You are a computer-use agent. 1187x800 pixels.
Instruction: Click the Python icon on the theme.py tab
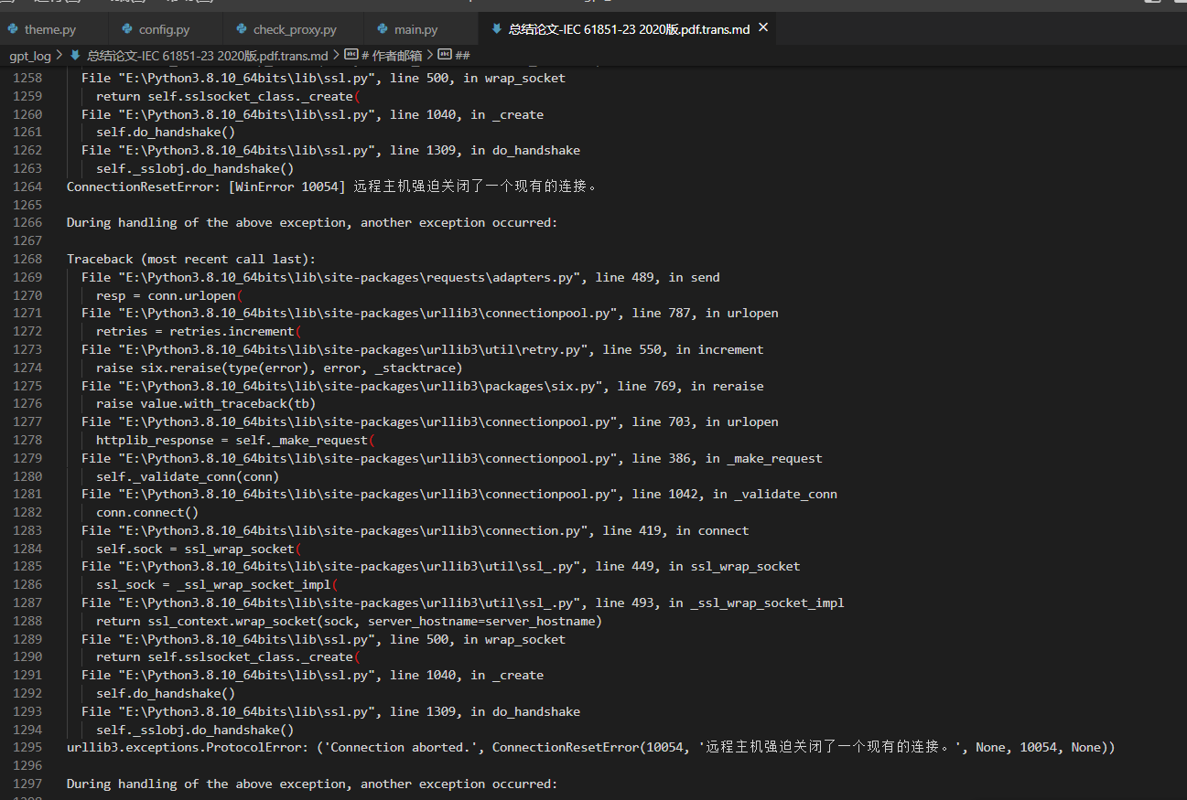click(x=13, y=30)
